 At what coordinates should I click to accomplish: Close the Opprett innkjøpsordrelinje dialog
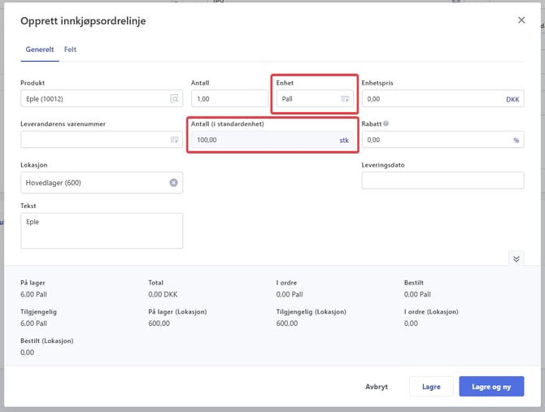[x=521, y=20]
